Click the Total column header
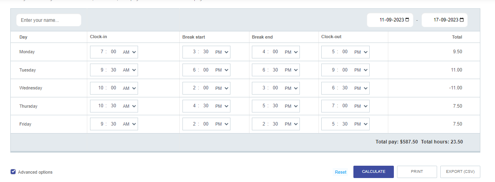 coord(457,37)
